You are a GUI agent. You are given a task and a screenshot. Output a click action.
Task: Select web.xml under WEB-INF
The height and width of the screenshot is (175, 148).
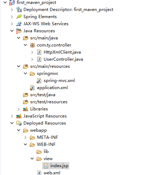pyautogui.click(x=52, y=173)
